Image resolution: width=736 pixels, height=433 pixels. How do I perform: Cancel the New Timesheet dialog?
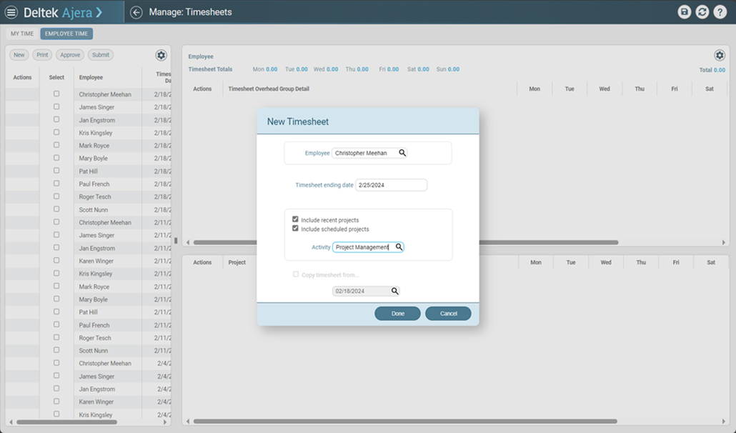click(448, 314)
